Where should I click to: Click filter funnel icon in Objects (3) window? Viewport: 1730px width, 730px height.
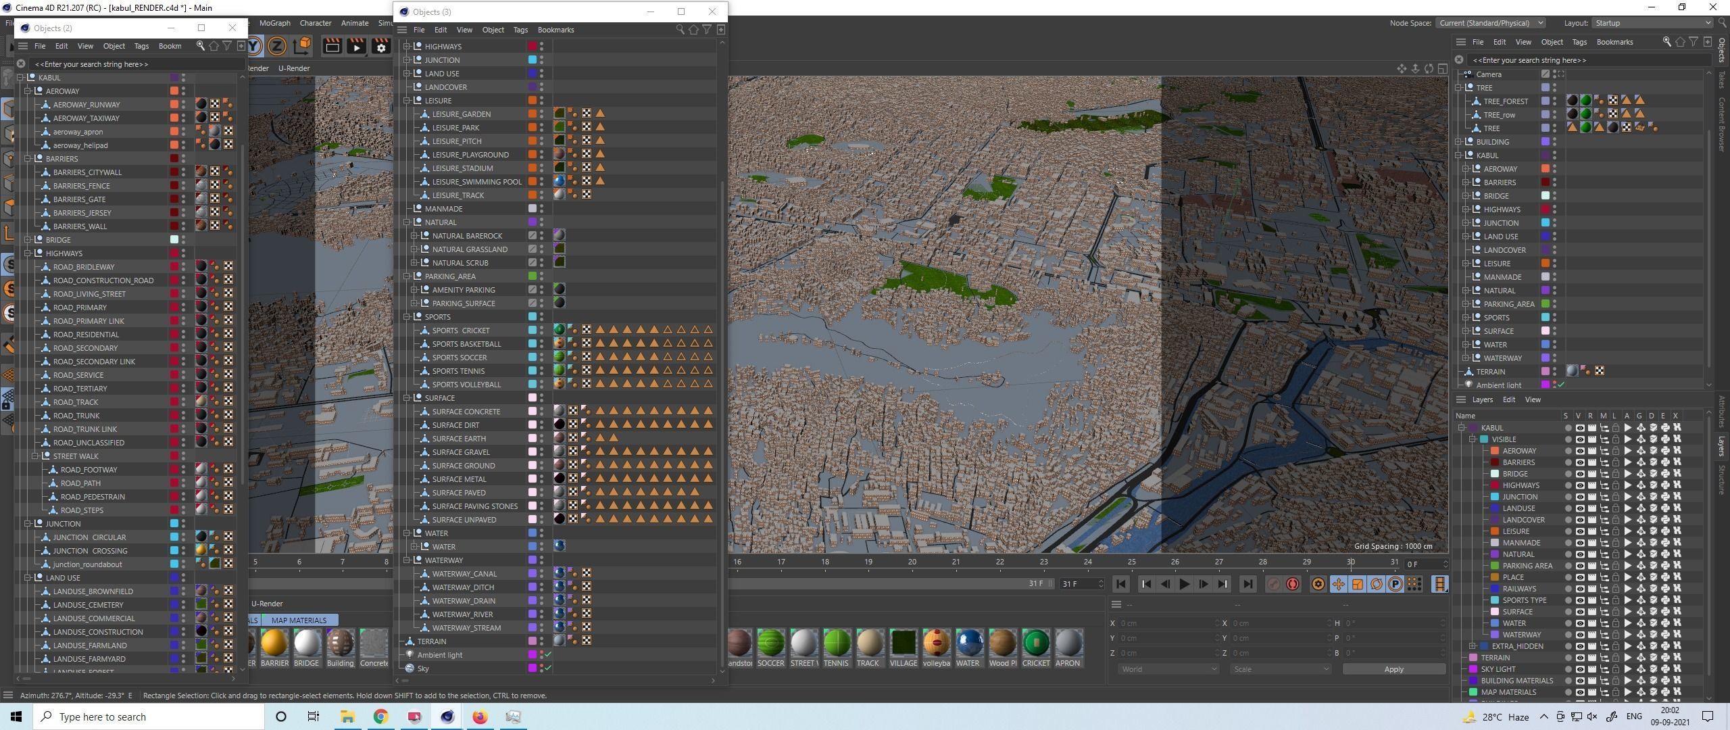(707, 30)
